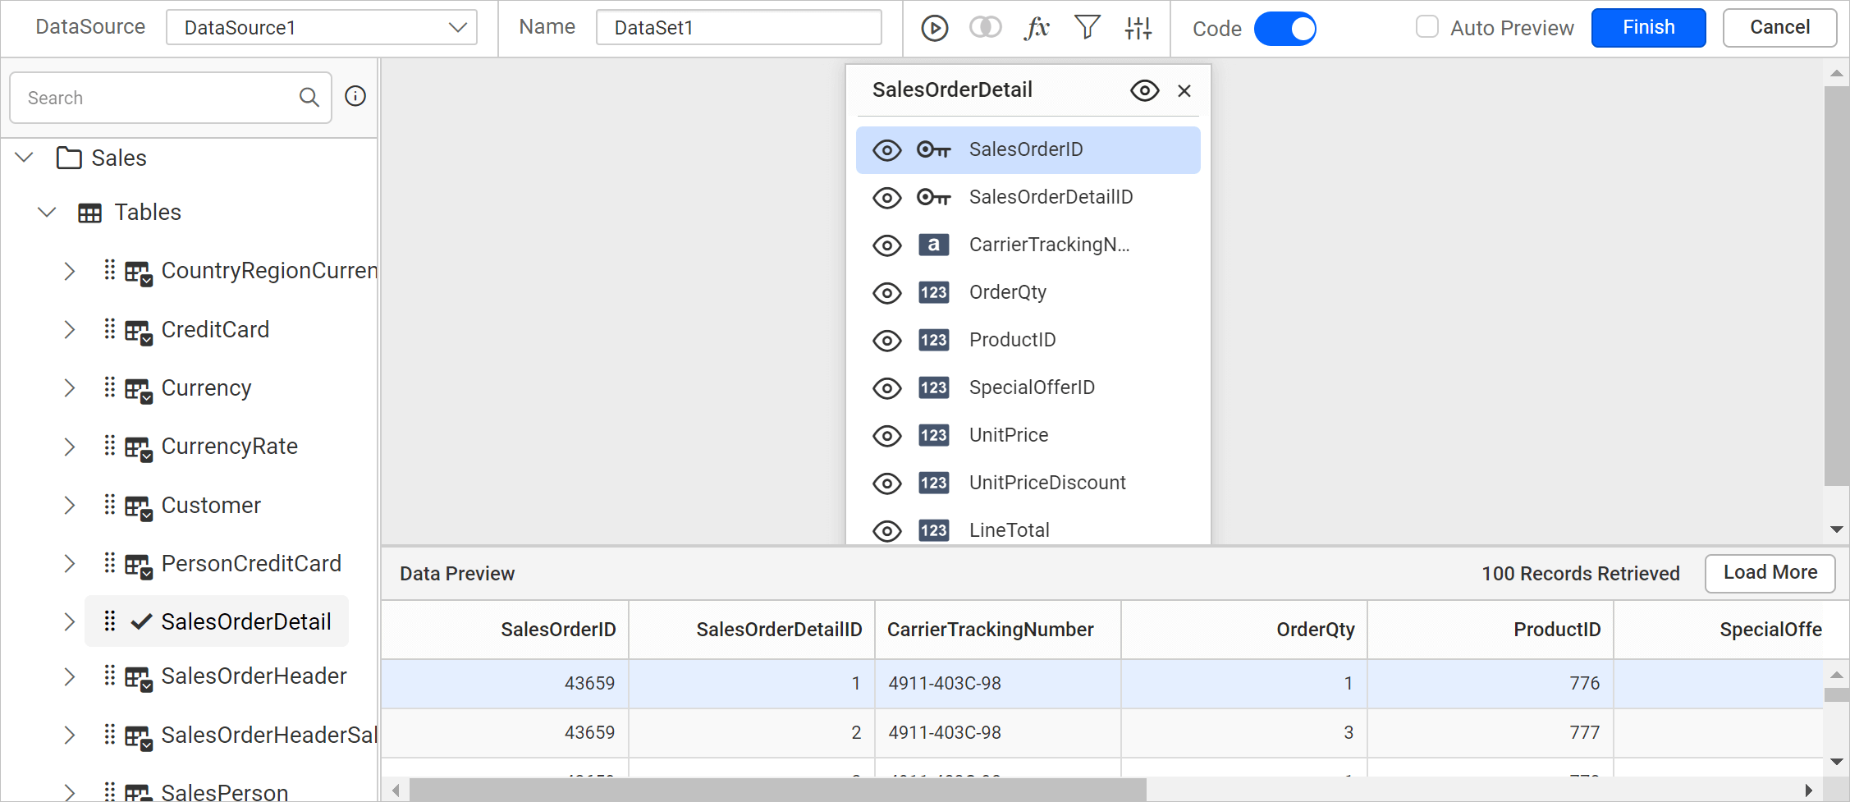Click text type icon of CarrierTrackingN
This screenshot has height=802, width=1850.
coord(934,245)
